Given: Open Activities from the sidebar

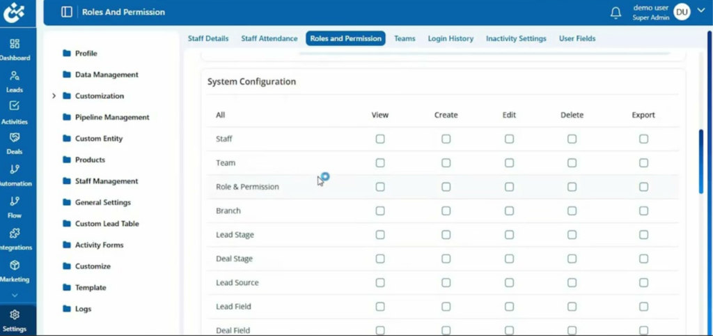Looking at the screenshot, I should [x=15, y=106].
